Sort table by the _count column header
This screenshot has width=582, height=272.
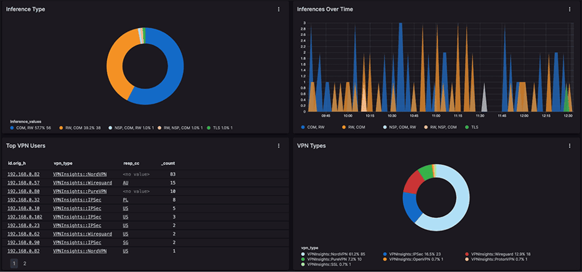pyautogui.click(x=167, y=163)
